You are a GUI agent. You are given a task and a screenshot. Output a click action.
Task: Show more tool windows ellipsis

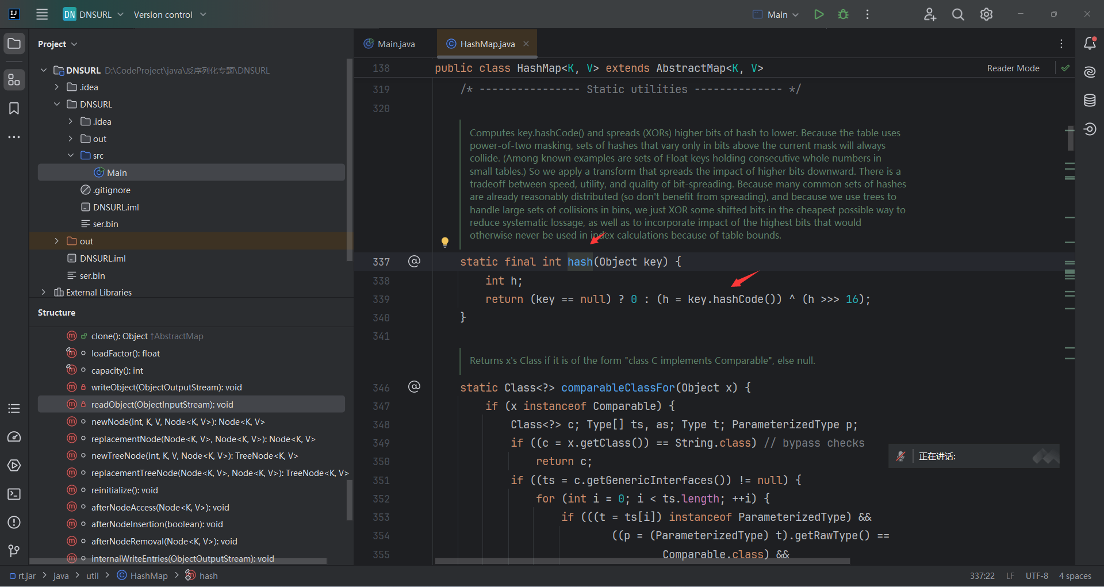coord(14,137)
